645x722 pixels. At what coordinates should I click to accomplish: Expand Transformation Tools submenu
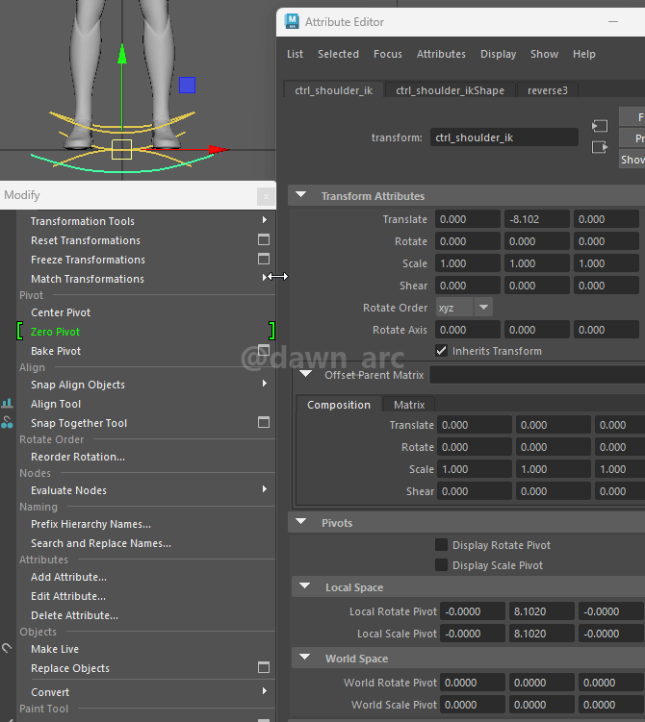tap(265, 220)
